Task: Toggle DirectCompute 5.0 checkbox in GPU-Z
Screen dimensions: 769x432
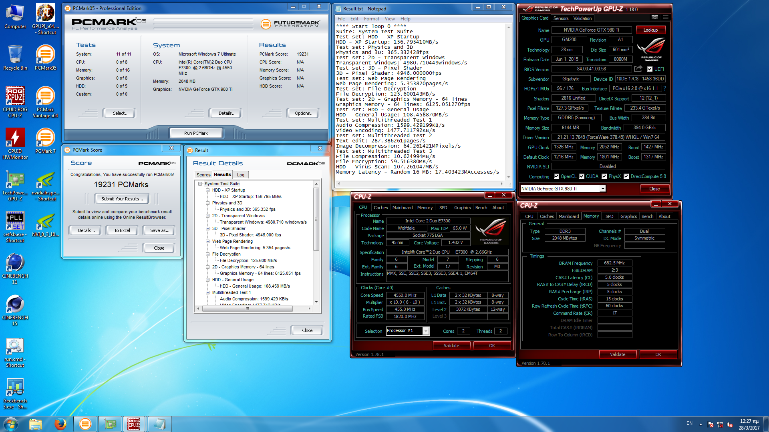Action: (x=626, y=176)
